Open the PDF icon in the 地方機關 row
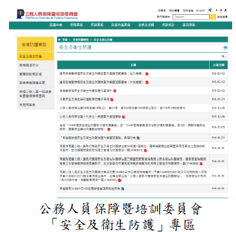 [147, 74]
